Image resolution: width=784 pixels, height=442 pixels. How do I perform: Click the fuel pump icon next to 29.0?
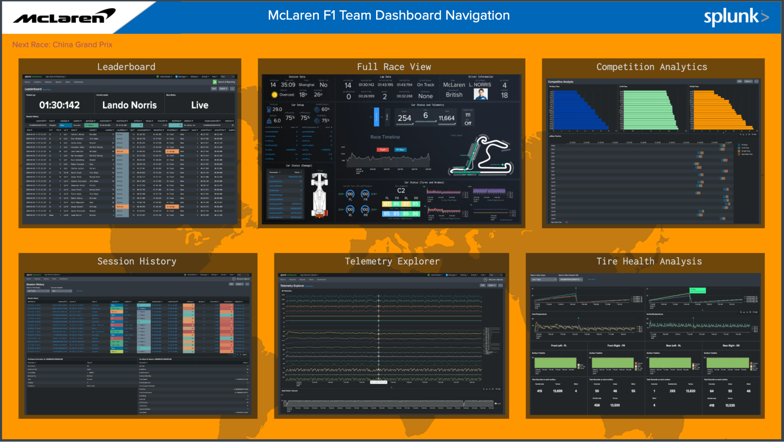pyautogui.click(x=269, y=110)
